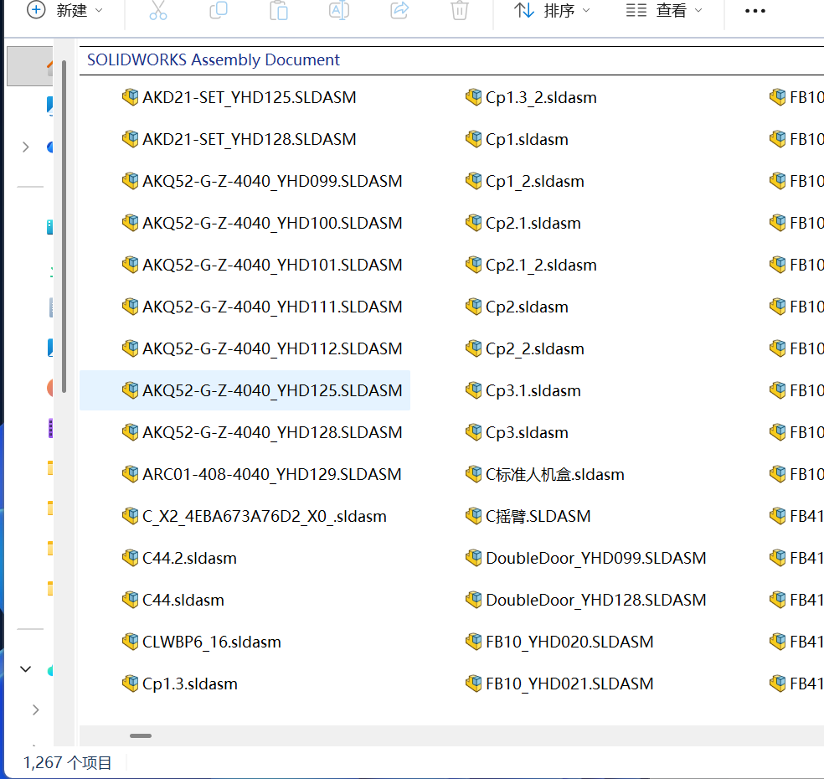This screenshot has width=824, height=779.
Task: Click the icon beside AKQ52-G-Z-4040_YHD101.SLDASM
Action: pyautogui.click(x=130, y=265)
